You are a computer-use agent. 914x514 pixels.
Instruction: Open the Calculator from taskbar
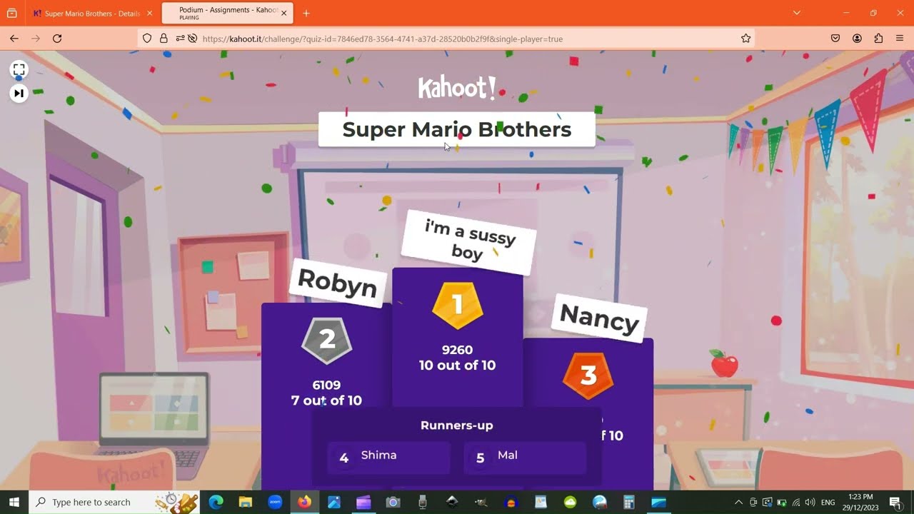tap(629, 502)
